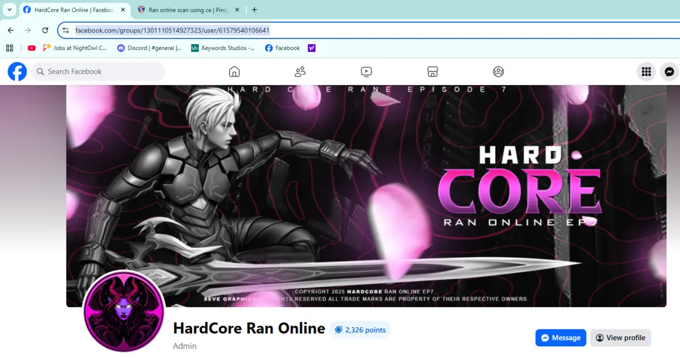Viewport: 680px width, 358px height.
Task: Close the HardCore Ran Online tab
Action: point(123,10)
